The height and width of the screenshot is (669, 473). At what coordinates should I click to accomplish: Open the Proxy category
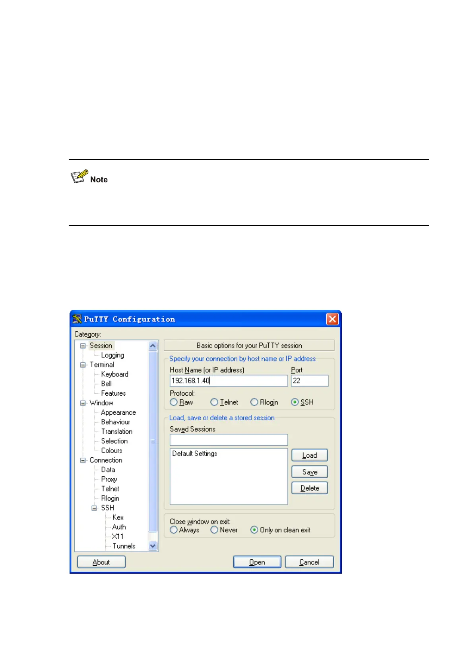pyautogui.click(x=109, y=479)
